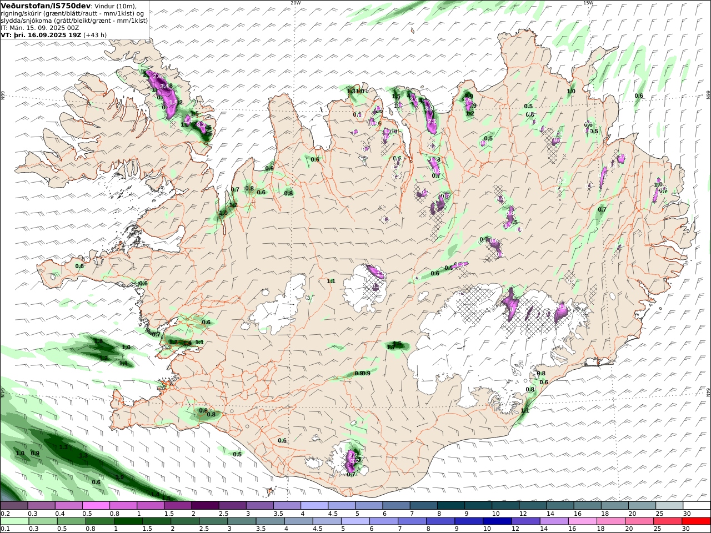The width and height of the screenshot is (711, 533).
Task: Pick lower legend green swatch starting at 0.3
Action: point(43,521)
